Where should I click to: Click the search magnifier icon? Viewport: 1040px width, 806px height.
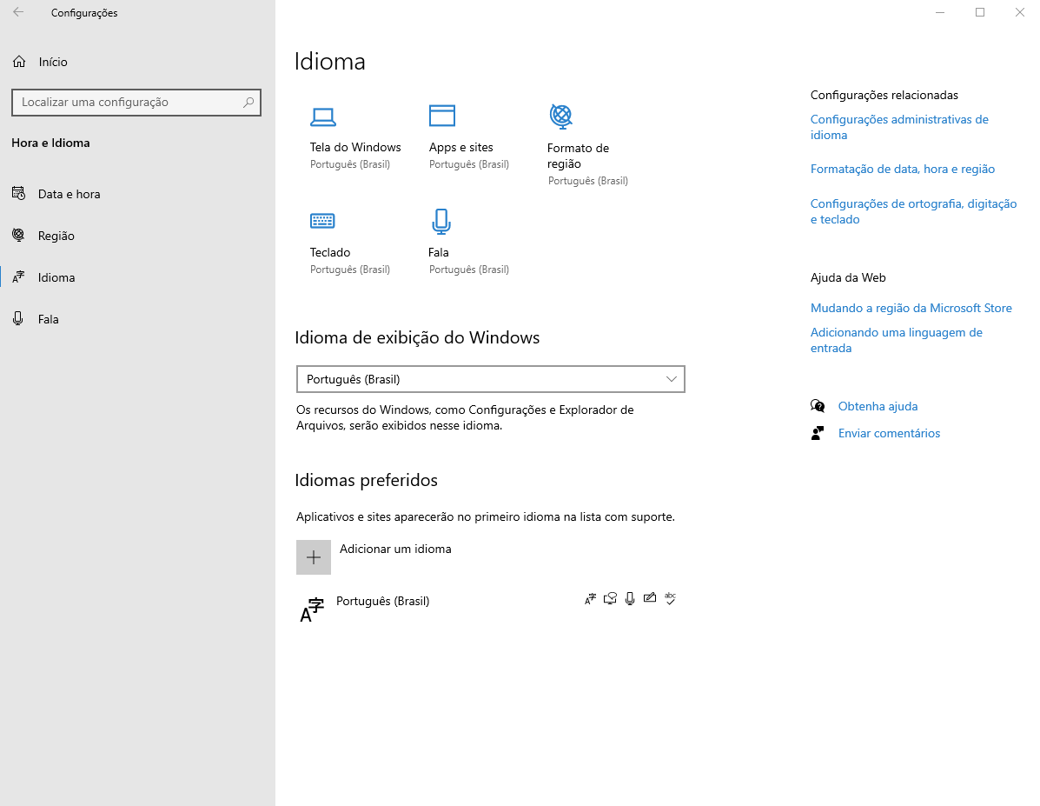(x=248, y=103)
